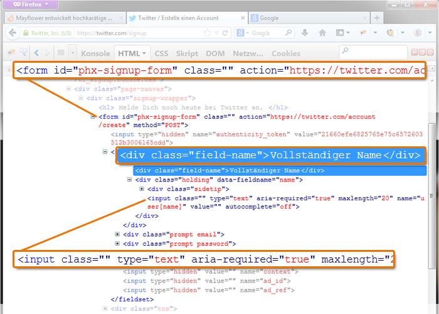Click the search magnifier in Google box
439x314 pixels.
tap(288, 33)
